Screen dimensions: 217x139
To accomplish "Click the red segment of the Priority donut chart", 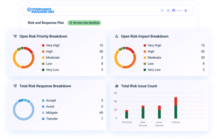I will [x=29, y=49].
